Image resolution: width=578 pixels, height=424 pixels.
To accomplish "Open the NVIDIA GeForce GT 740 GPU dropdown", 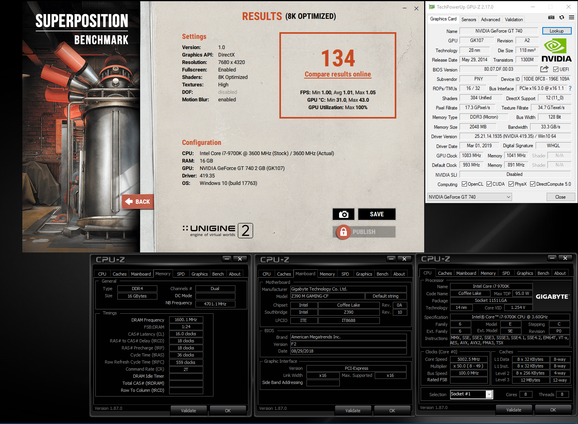I will pos(470,197).
